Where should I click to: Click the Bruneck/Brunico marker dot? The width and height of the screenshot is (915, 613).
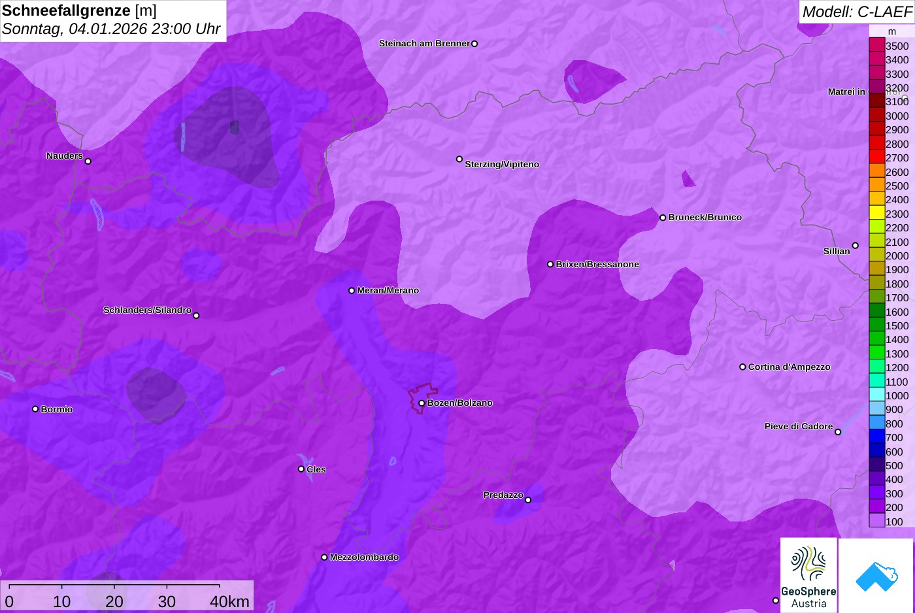click(x=663, y=218)
